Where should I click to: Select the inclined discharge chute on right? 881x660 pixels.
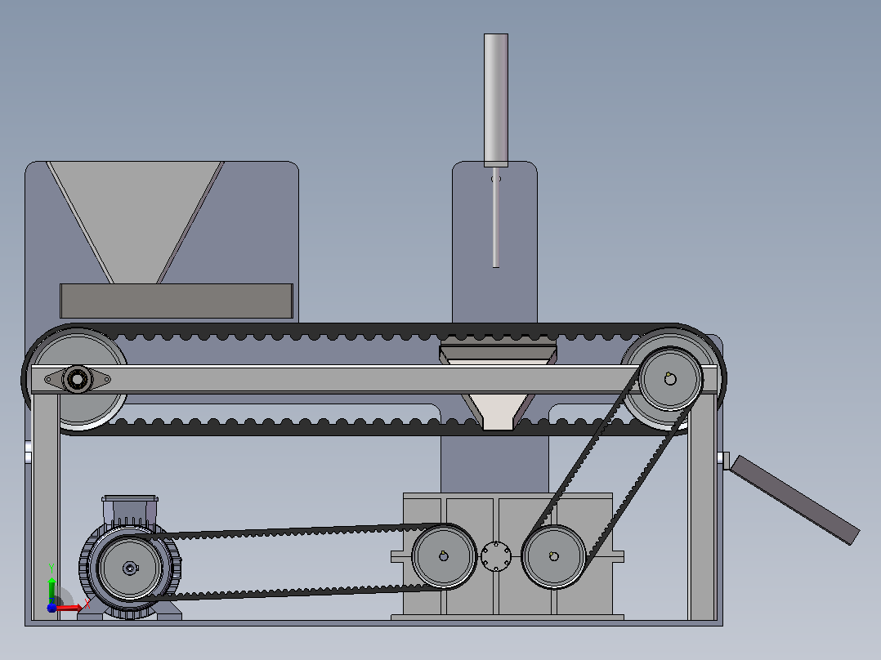(794, 499)
